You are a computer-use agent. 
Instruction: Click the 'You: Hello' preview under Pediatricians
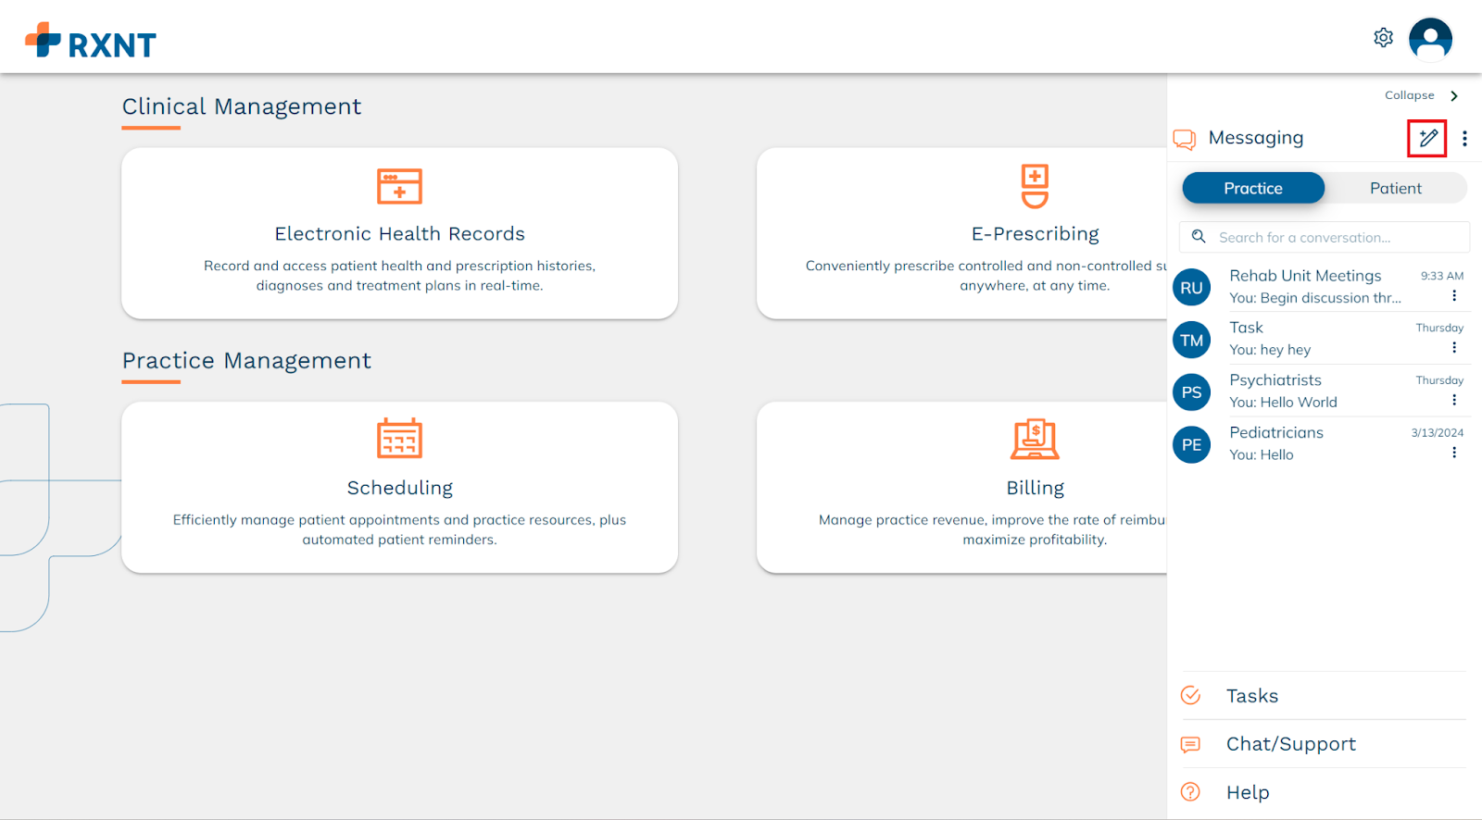(1262, 454)
